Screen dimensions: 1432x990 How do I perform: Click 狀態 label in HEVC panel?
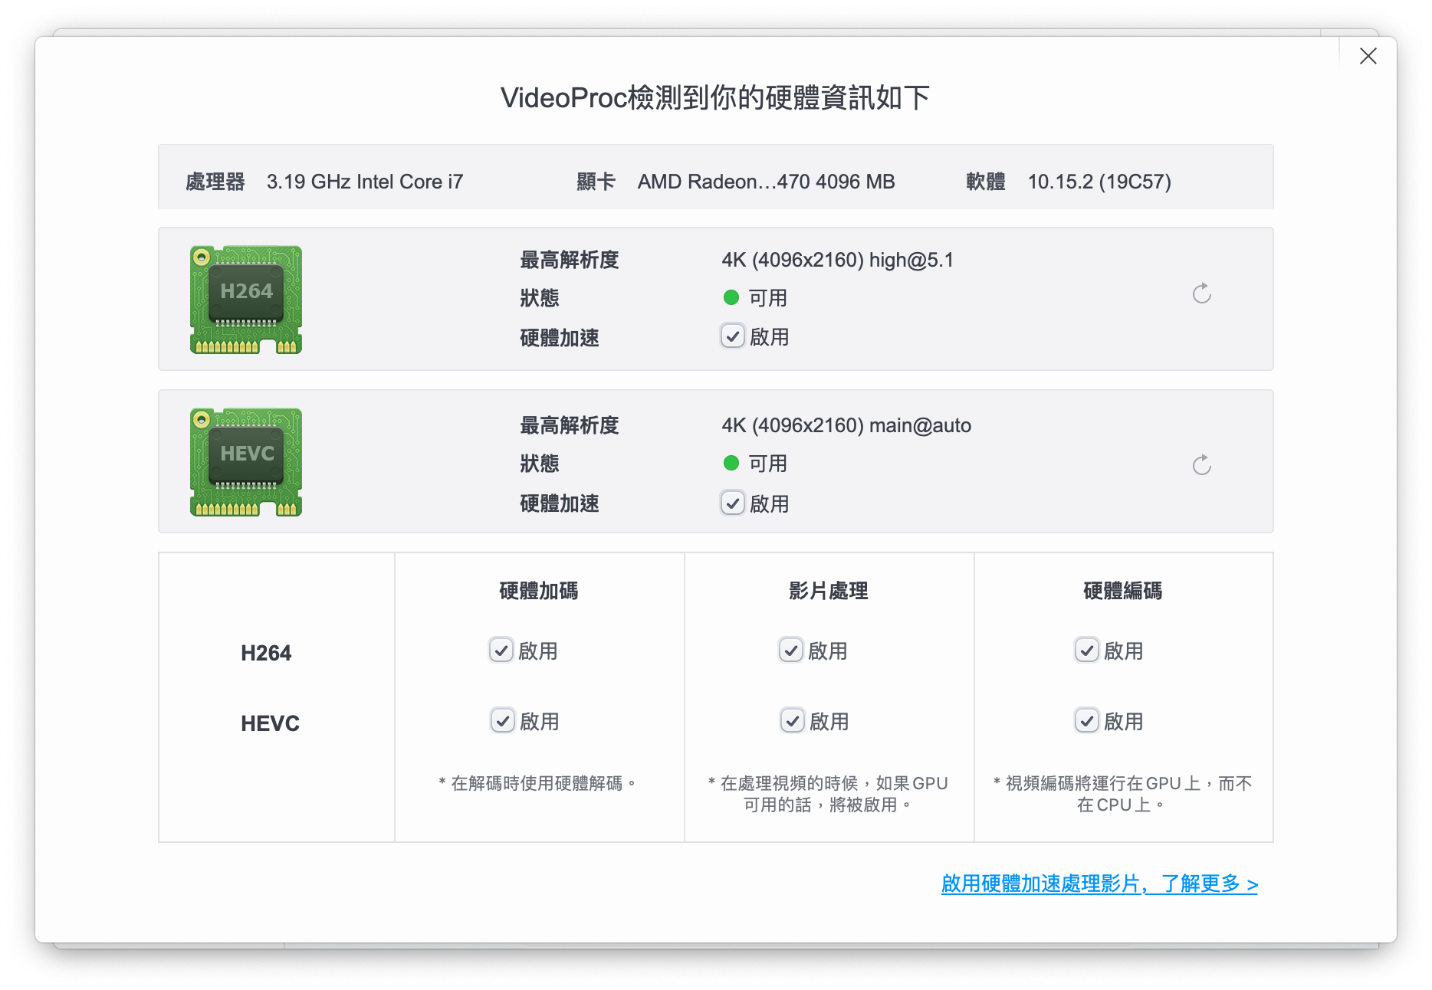click(540, 464)
